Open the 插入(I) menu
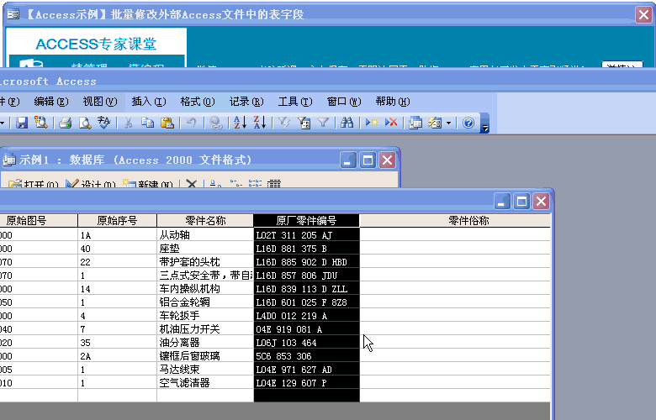The image size is (656, 420). [x=149, y=102]
